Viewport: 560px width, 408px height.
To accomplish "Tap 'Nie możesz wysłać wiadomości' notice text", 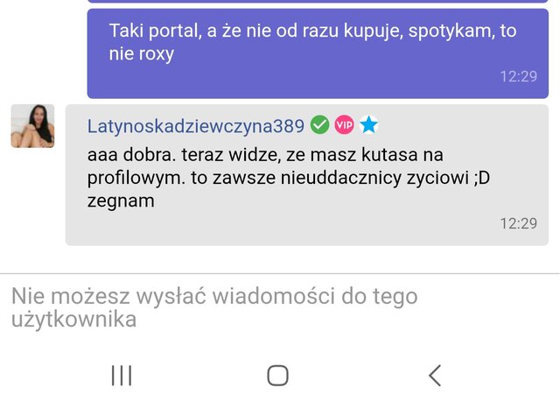I will tap(173, 296).
